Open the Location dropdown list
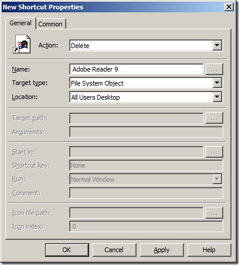239x265 pixels. click(x=217, y=97)
